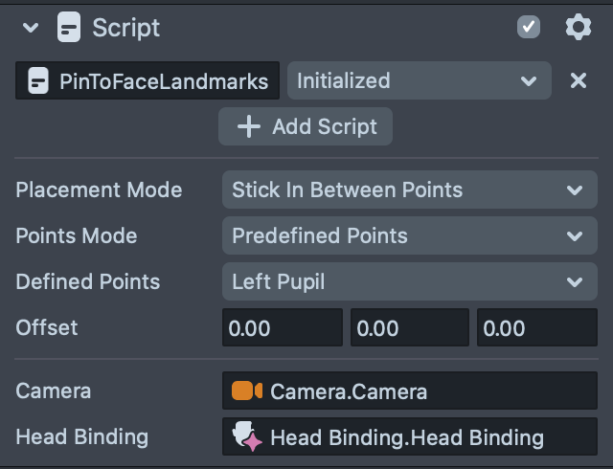
Task: Click the PinToFaceLandmarks script file icon
Action: [38, 81]
